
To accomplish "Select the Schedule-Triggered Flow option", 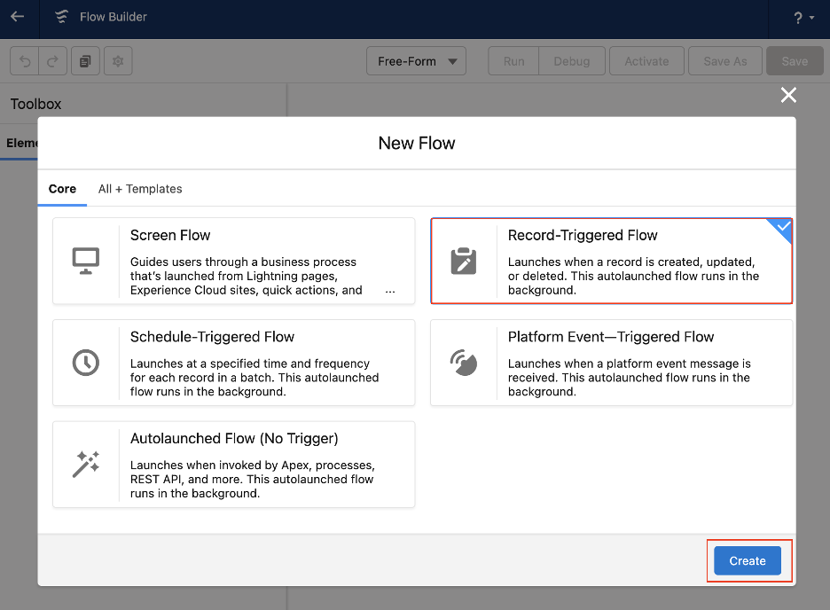I will (x=233, y=362).
